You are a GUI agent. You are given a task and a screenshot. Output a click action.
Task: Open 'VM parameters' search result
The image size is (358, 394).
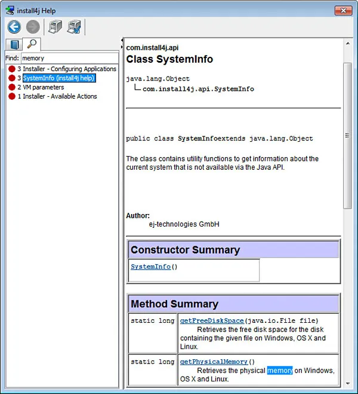point(44,87)
